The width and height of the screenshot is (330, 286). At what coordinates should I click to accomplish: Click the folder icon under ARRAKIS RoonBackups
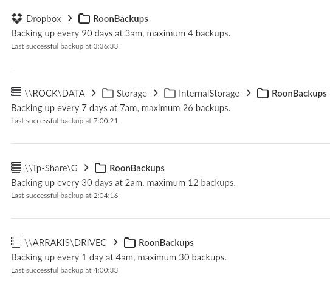[x=129, y=242]
